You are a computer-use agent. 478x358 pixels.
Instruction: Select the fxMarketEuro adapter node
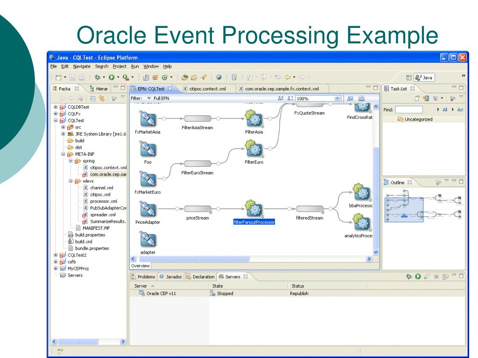click(x=148, y=179)
